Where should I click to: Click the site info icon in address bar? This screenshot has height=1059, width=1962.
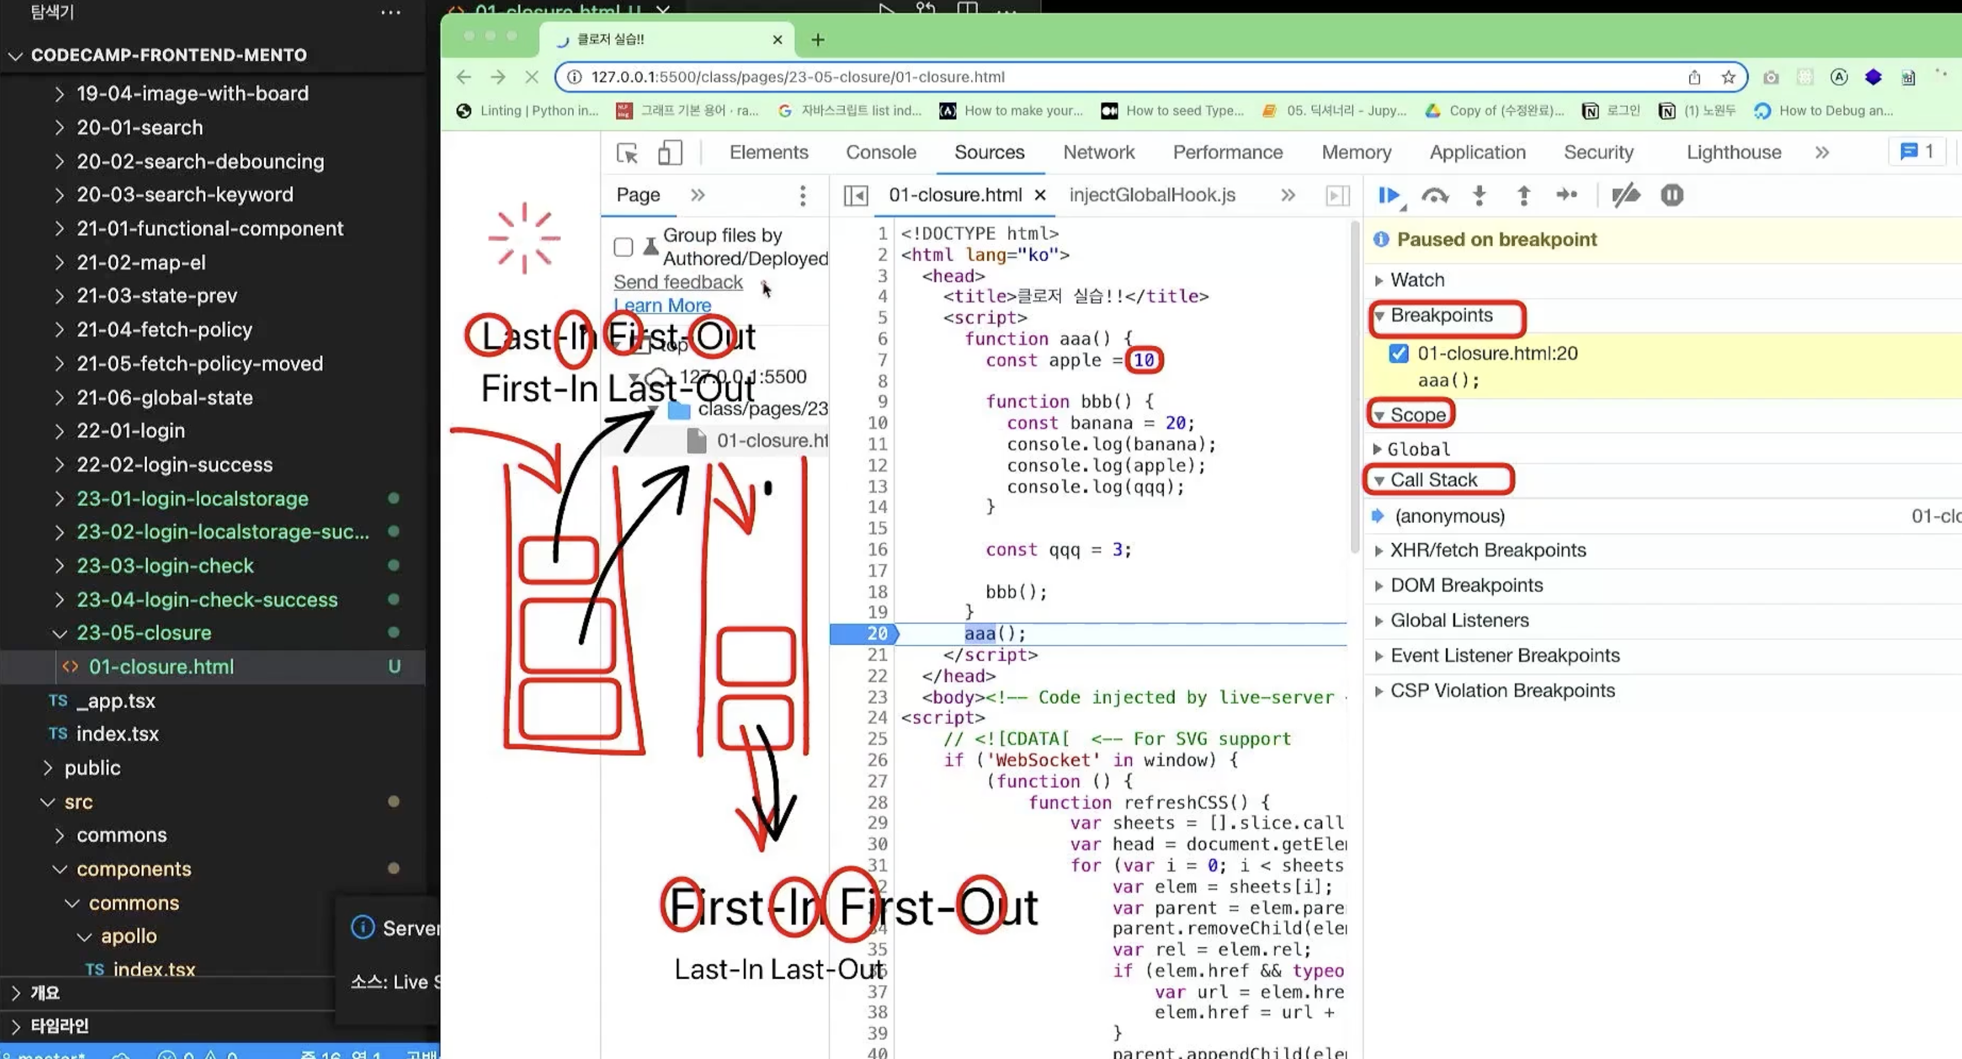[x=575, y=77]
